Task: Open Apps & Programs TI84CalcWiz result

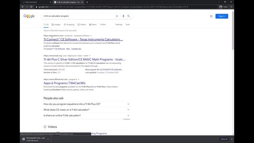Action: pos(64,83)
